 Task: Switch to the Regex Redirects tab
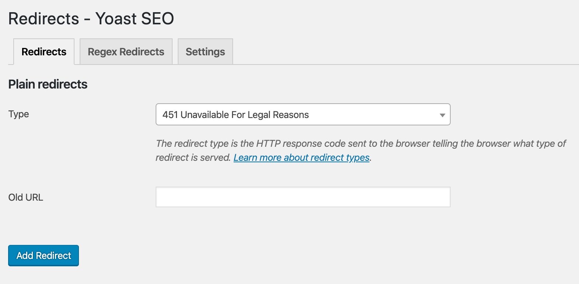(x=126, y=52)
